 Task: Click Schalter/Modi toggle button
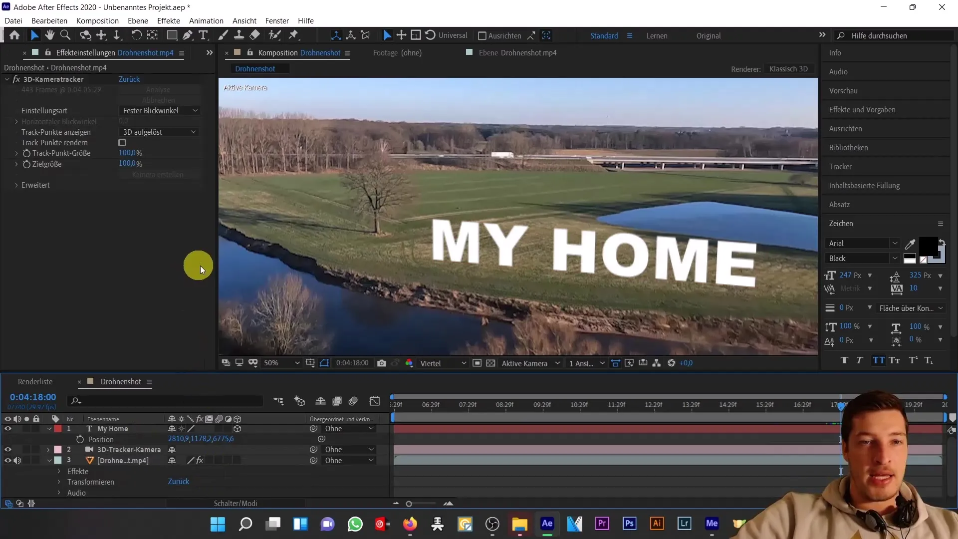coord(236,504)
